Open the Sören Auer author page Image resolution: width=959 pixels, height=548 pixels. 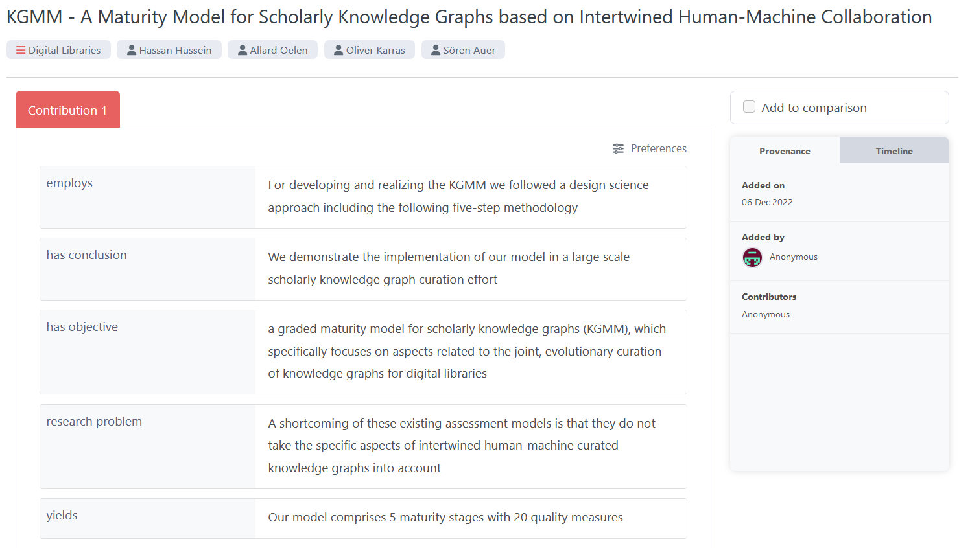[x=469, y=50]
